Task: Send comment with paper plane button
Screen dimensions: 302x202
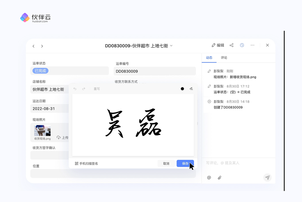Action: (267, 178)
